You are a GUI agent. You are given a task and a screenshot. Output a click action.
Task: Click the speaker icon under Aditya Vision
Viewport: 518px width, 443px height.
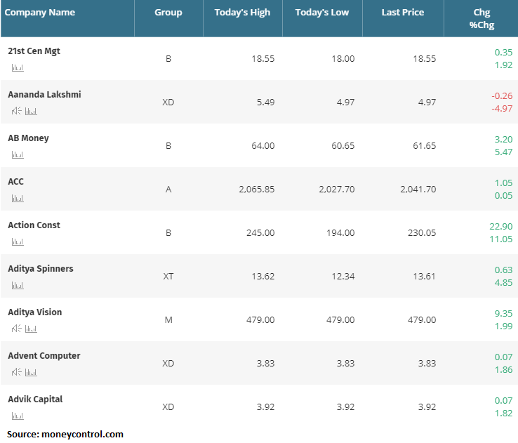point(16,329)
